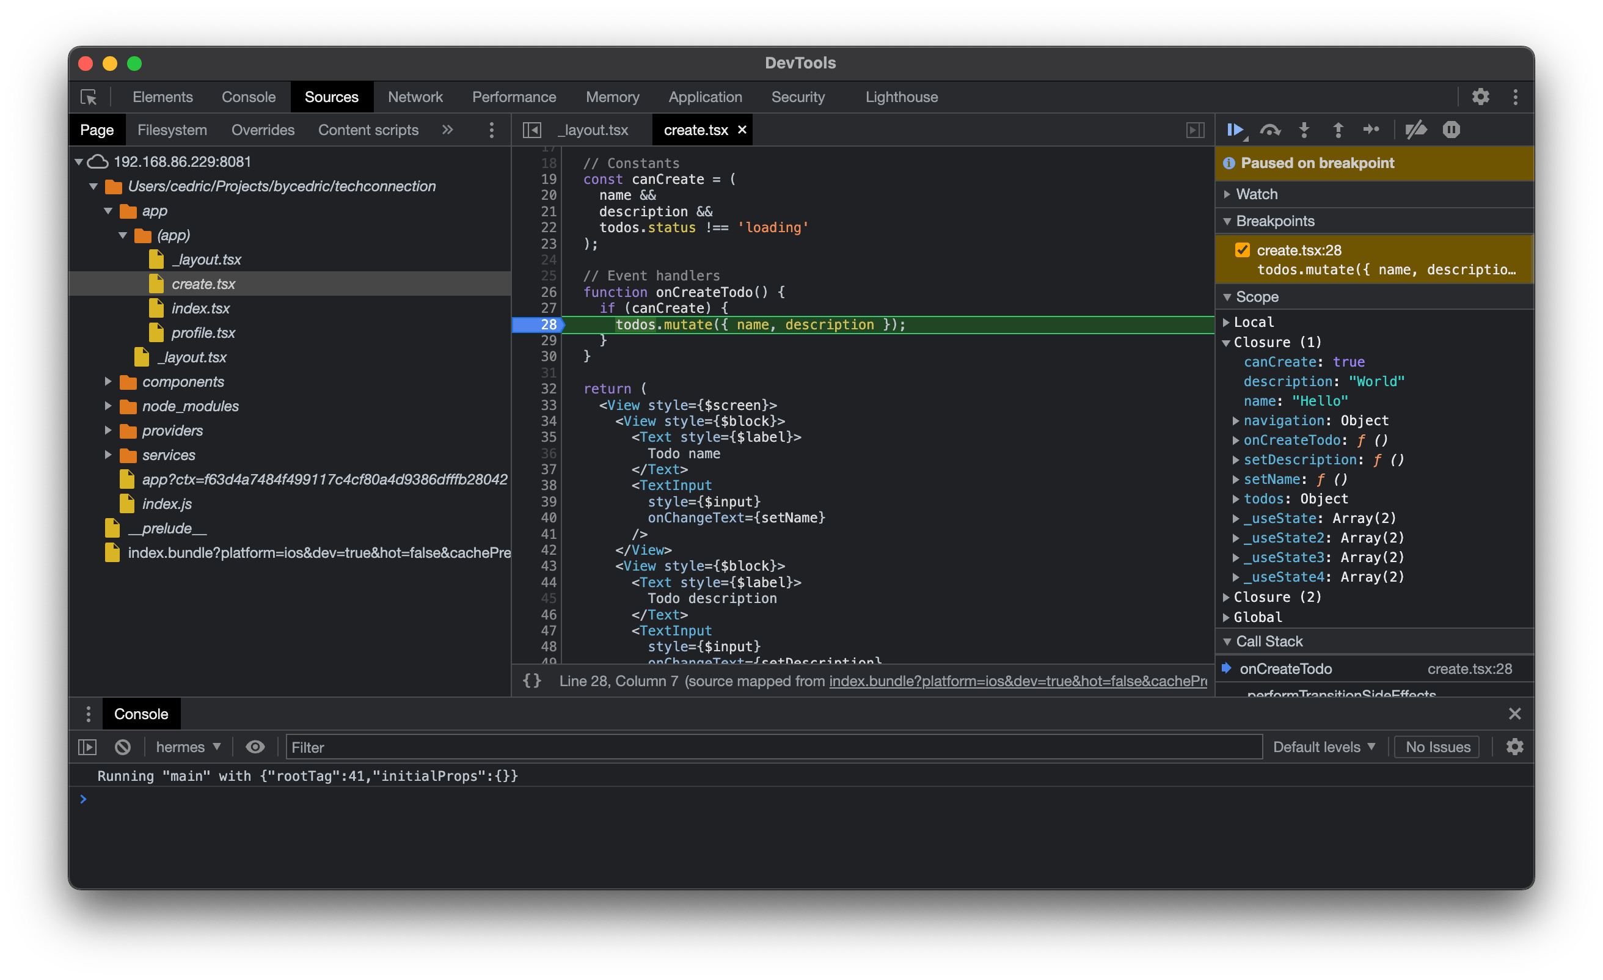Hide the debugger sidebar panel
Screen dimensions: 1603x980
pos(1195,130)
